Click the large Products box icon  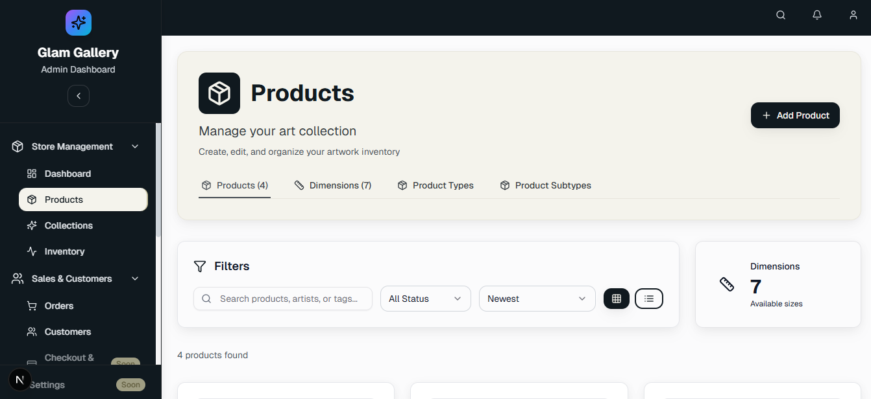coord(219,93)
